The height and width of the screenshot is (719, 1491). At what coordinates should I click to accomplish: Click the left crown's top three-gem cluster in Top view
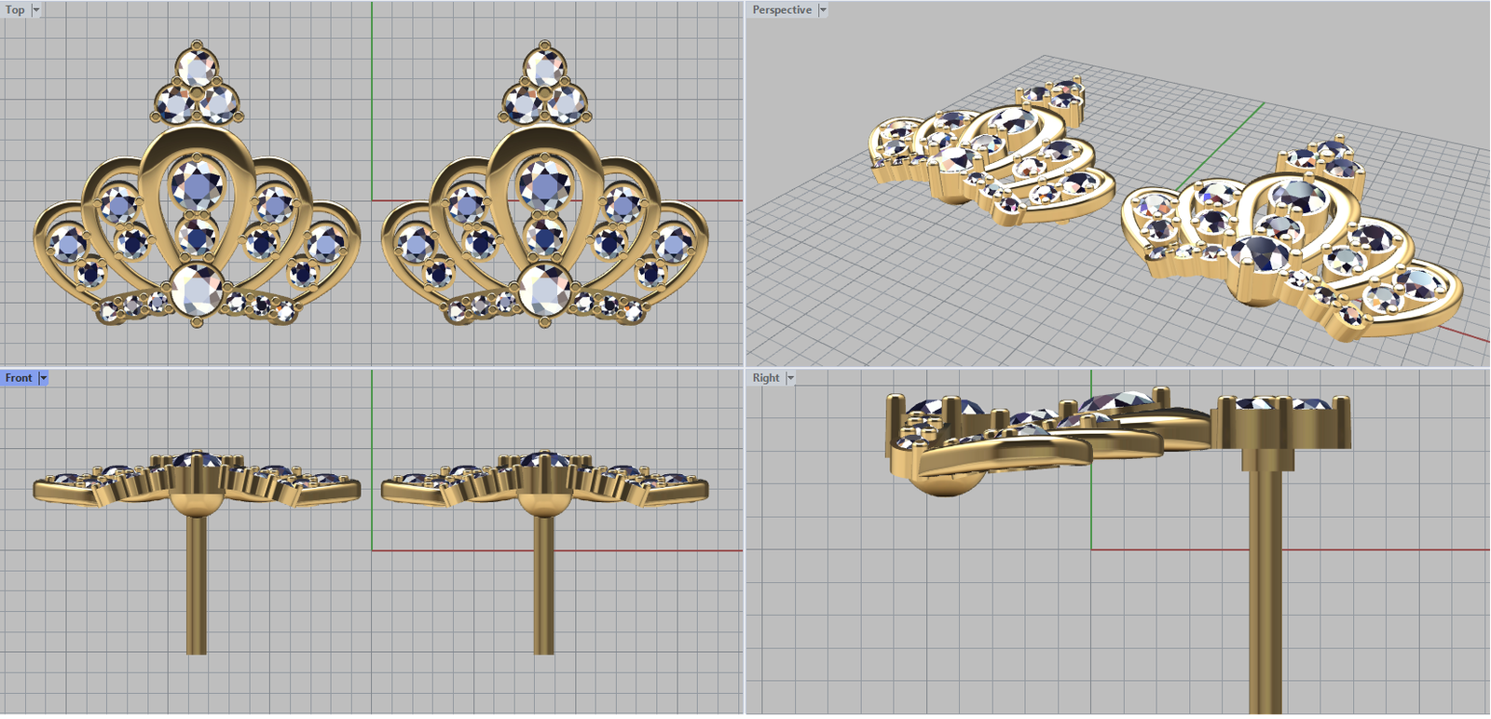click(197, 88)
